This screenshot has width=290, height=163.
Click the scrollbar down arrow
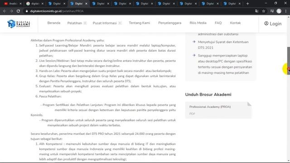[288, 161]
